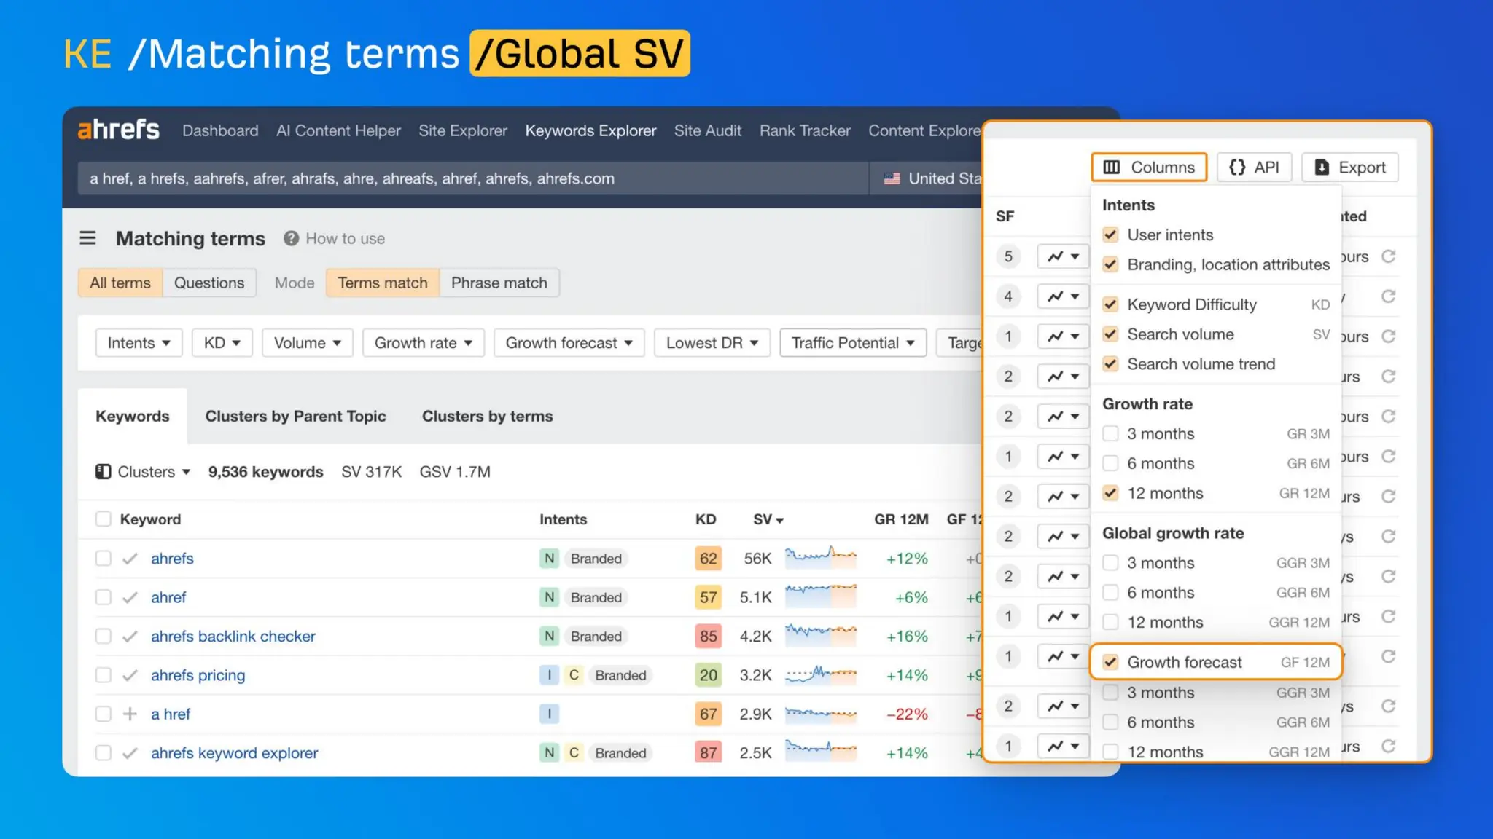Open the hamburger menu next to Matching terms
Viewport: 1493px width, 839px height.
[x=87, y=238]
